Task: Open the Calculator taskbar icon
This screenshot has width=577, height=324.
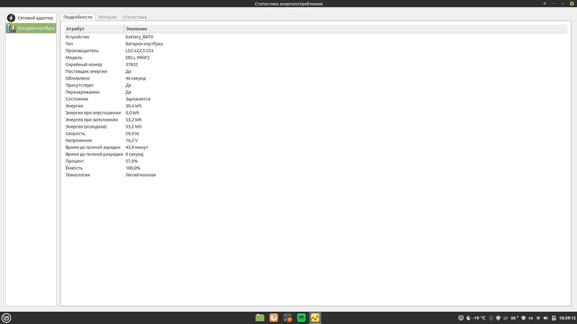Action: (x=287, y=318)
